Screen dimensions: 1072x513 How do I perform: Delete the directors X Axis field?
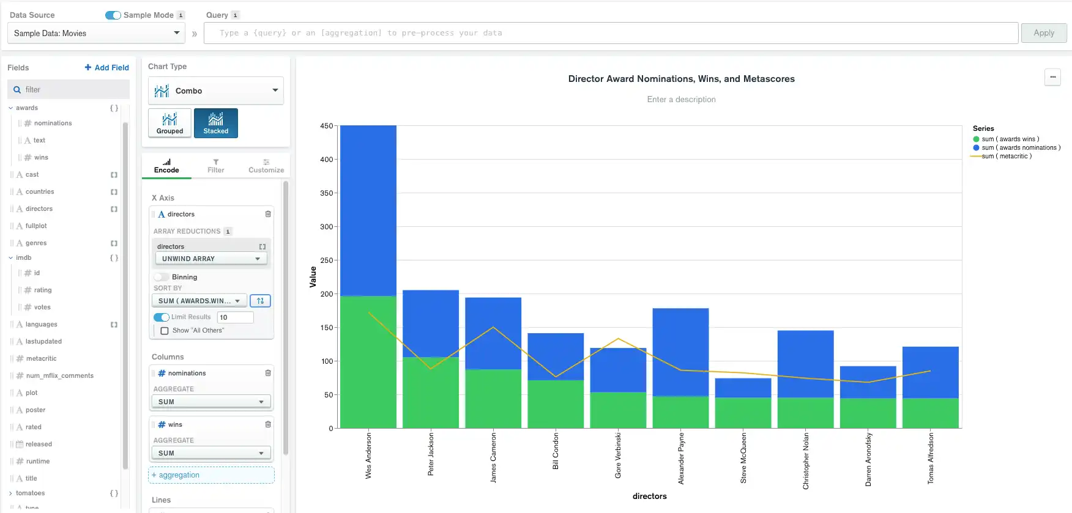tap(268, 214)
